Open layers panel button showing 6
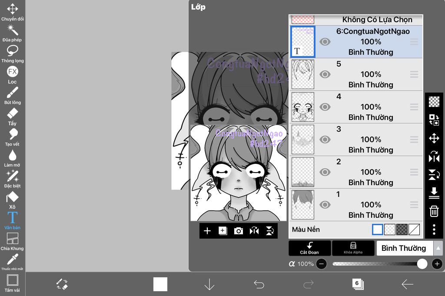The width and height of the screenshot is (445, 296). [358, 284]
